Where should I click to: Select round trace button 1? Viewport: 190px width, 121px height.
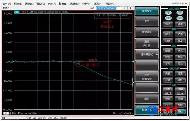[168, 13]
